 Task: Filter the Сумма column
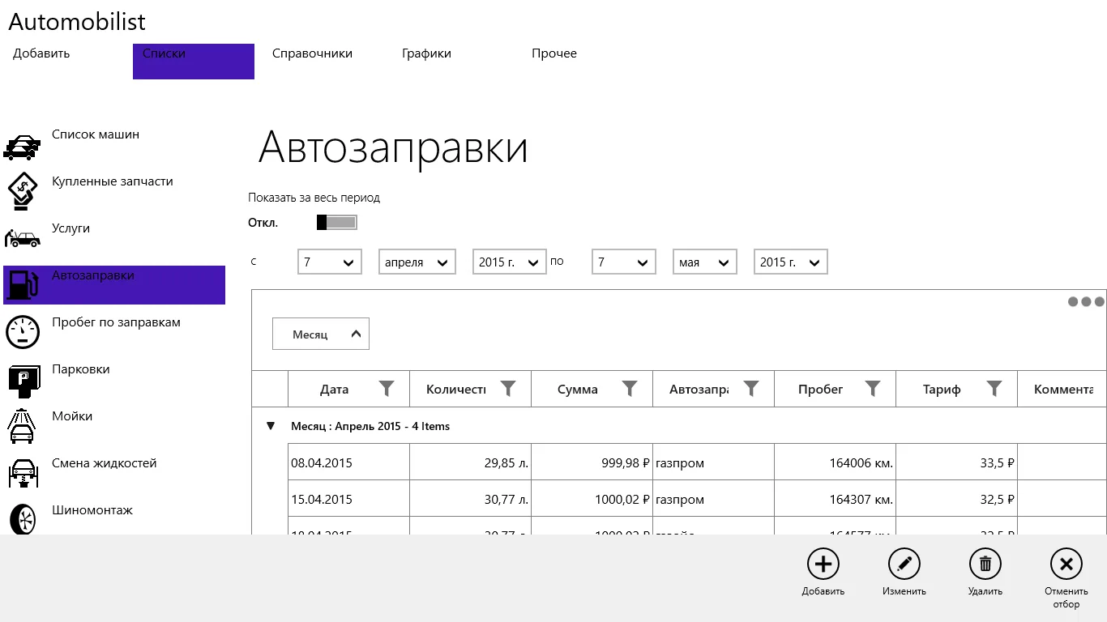pos(630,389)
